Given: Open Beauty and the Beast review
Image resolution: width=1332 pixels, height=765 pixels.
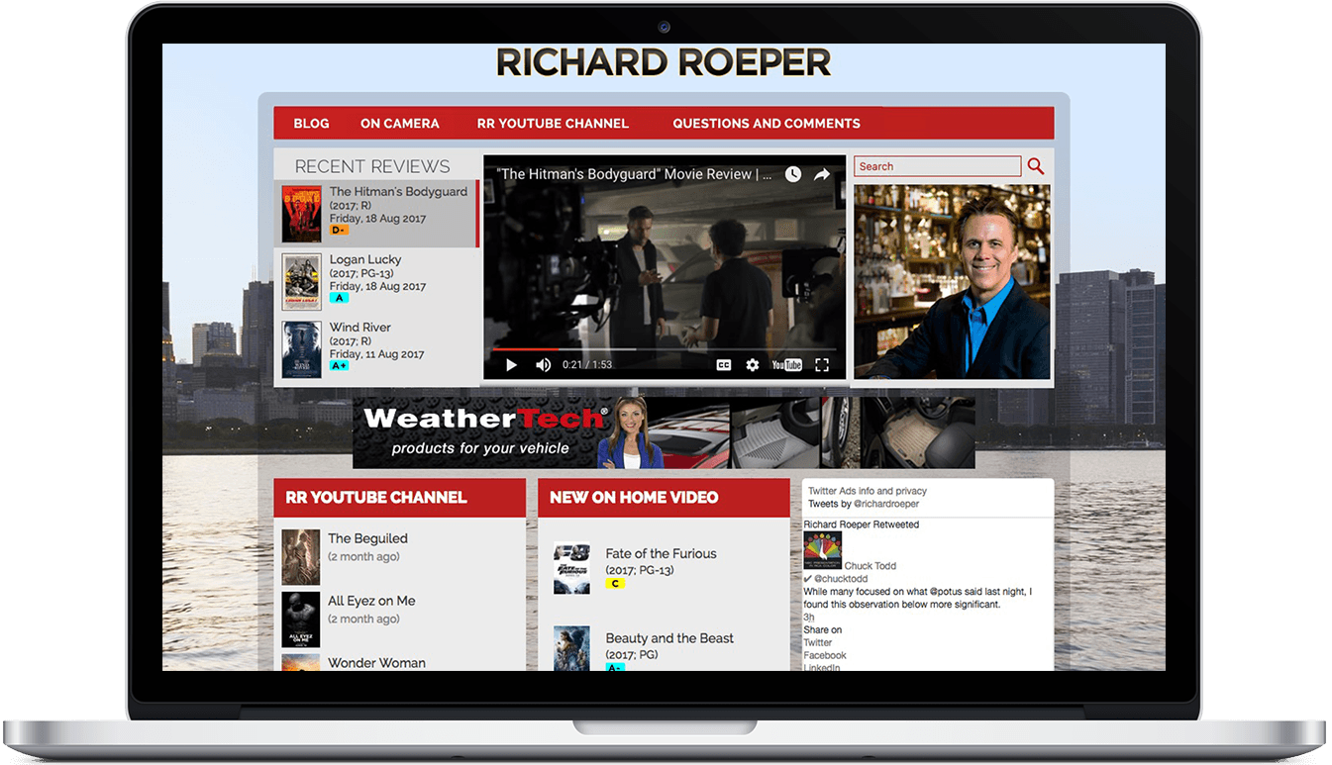Looking at the screenshot, I should 669,638.
